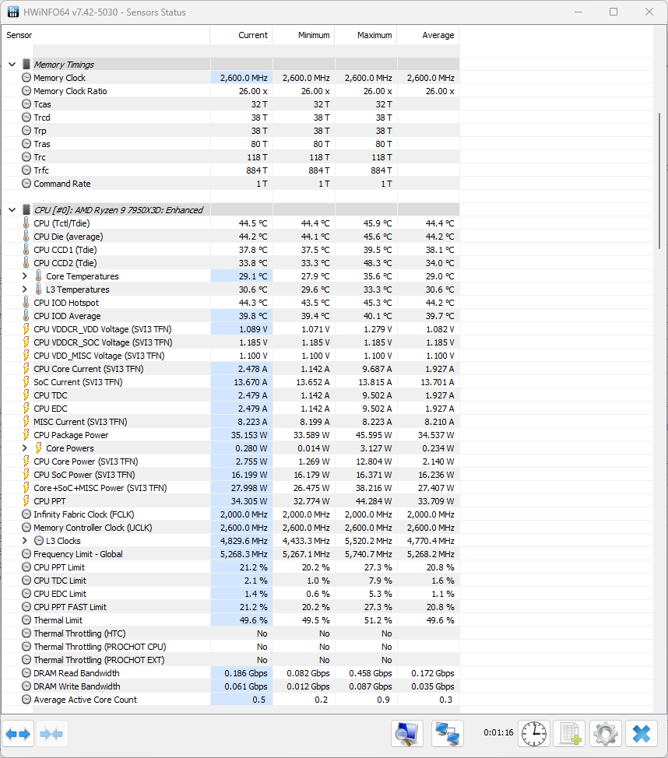
Task: Click the icon beside DRAM Read Bandwidth
Action: pos(26,673)
